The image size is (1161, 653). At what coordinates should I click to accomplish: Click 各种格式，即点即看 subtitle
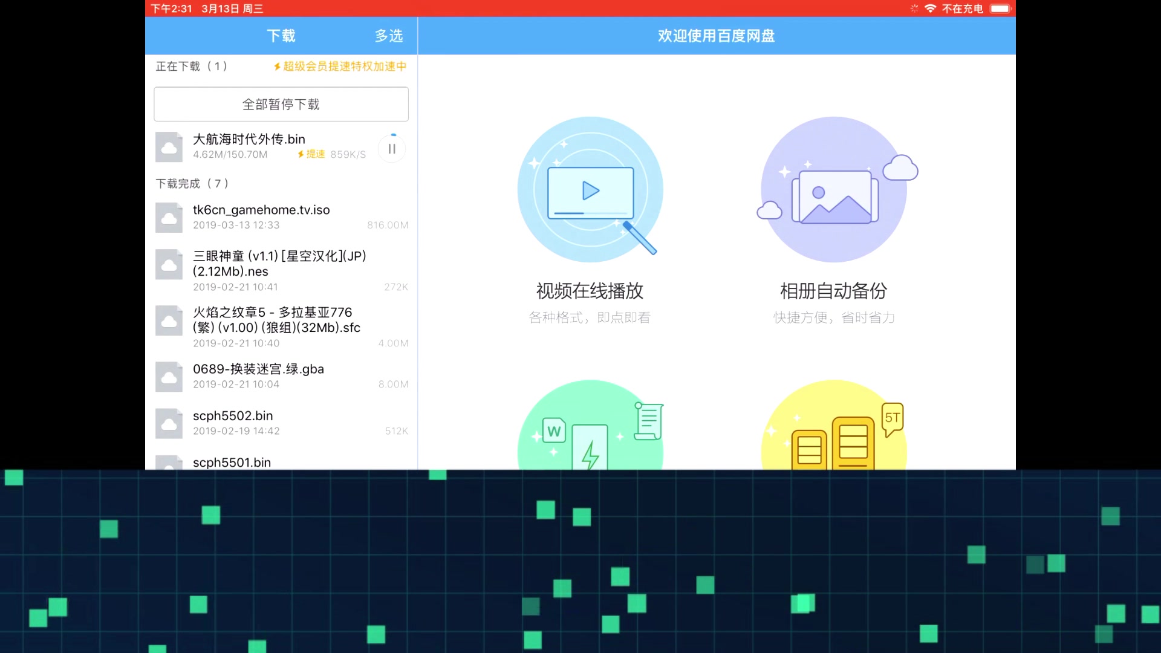pyautogui.click(x=590, y=317)
